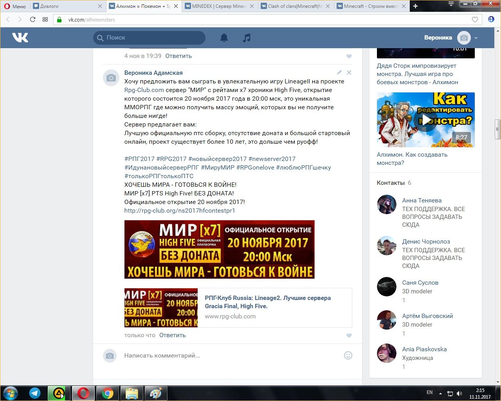
Task: Open new tab with plus button
Action: (415, 6)
